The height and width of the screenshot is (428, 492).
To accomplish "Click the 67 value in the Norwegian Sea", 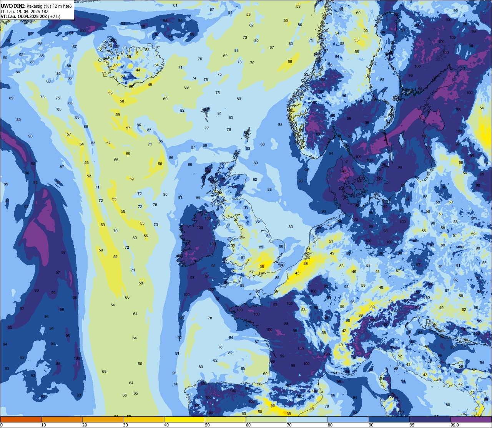I will 272,48.
